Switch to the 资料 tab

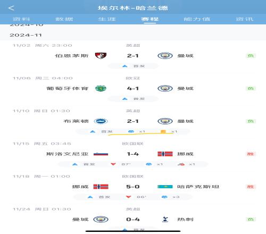point(21,19)
